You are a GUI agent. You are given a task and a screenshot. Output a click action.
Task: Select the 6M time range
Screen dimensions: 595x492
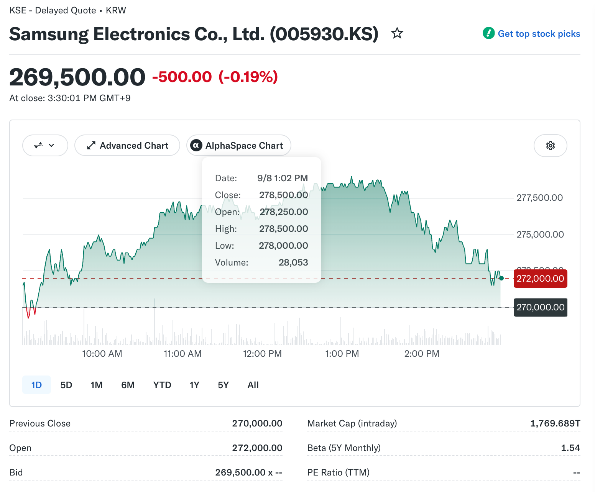tap(128, 385)
